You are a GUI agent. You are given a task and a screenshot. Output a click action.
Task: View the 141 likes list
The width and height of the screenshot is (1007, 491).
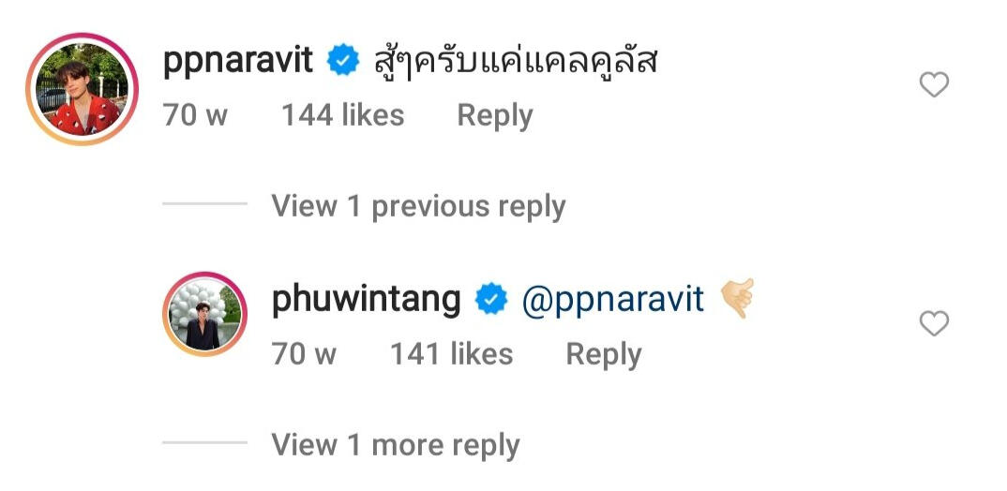(452, 353)
